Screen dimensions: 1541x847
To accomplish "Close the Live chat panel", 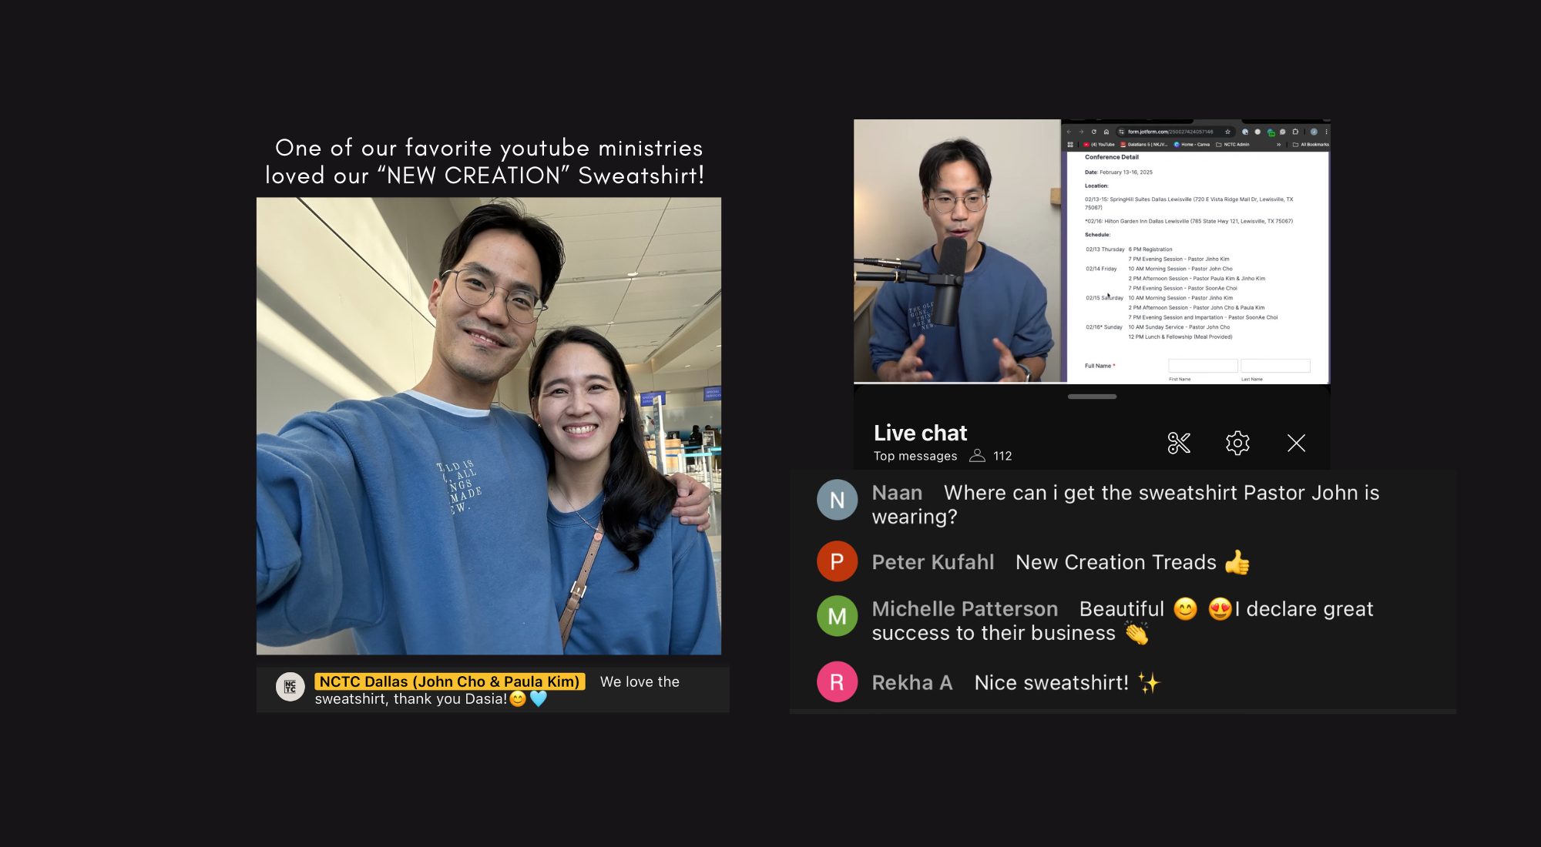I will [1296, 443].
